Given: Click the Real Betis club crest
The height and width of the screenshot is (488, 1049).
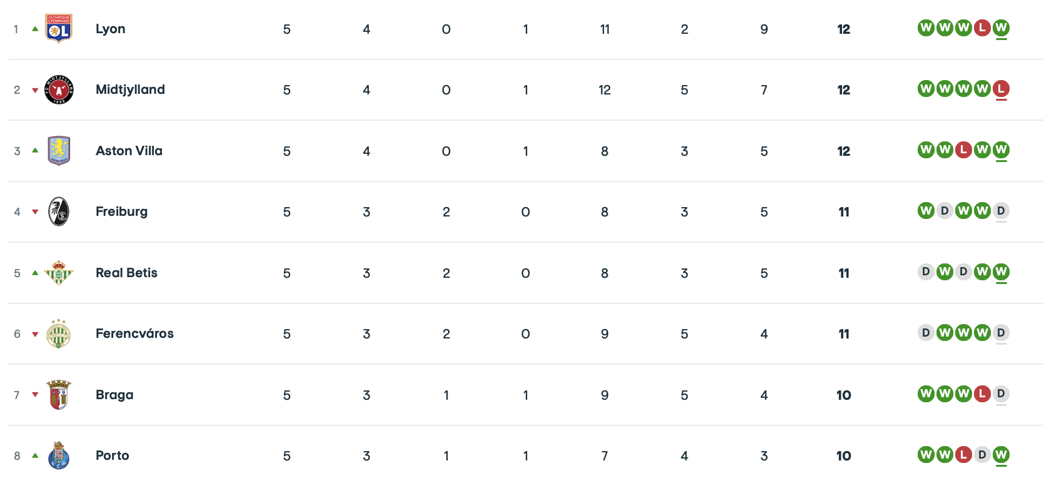Looking at the screenshot, I should tap(59, 273).
